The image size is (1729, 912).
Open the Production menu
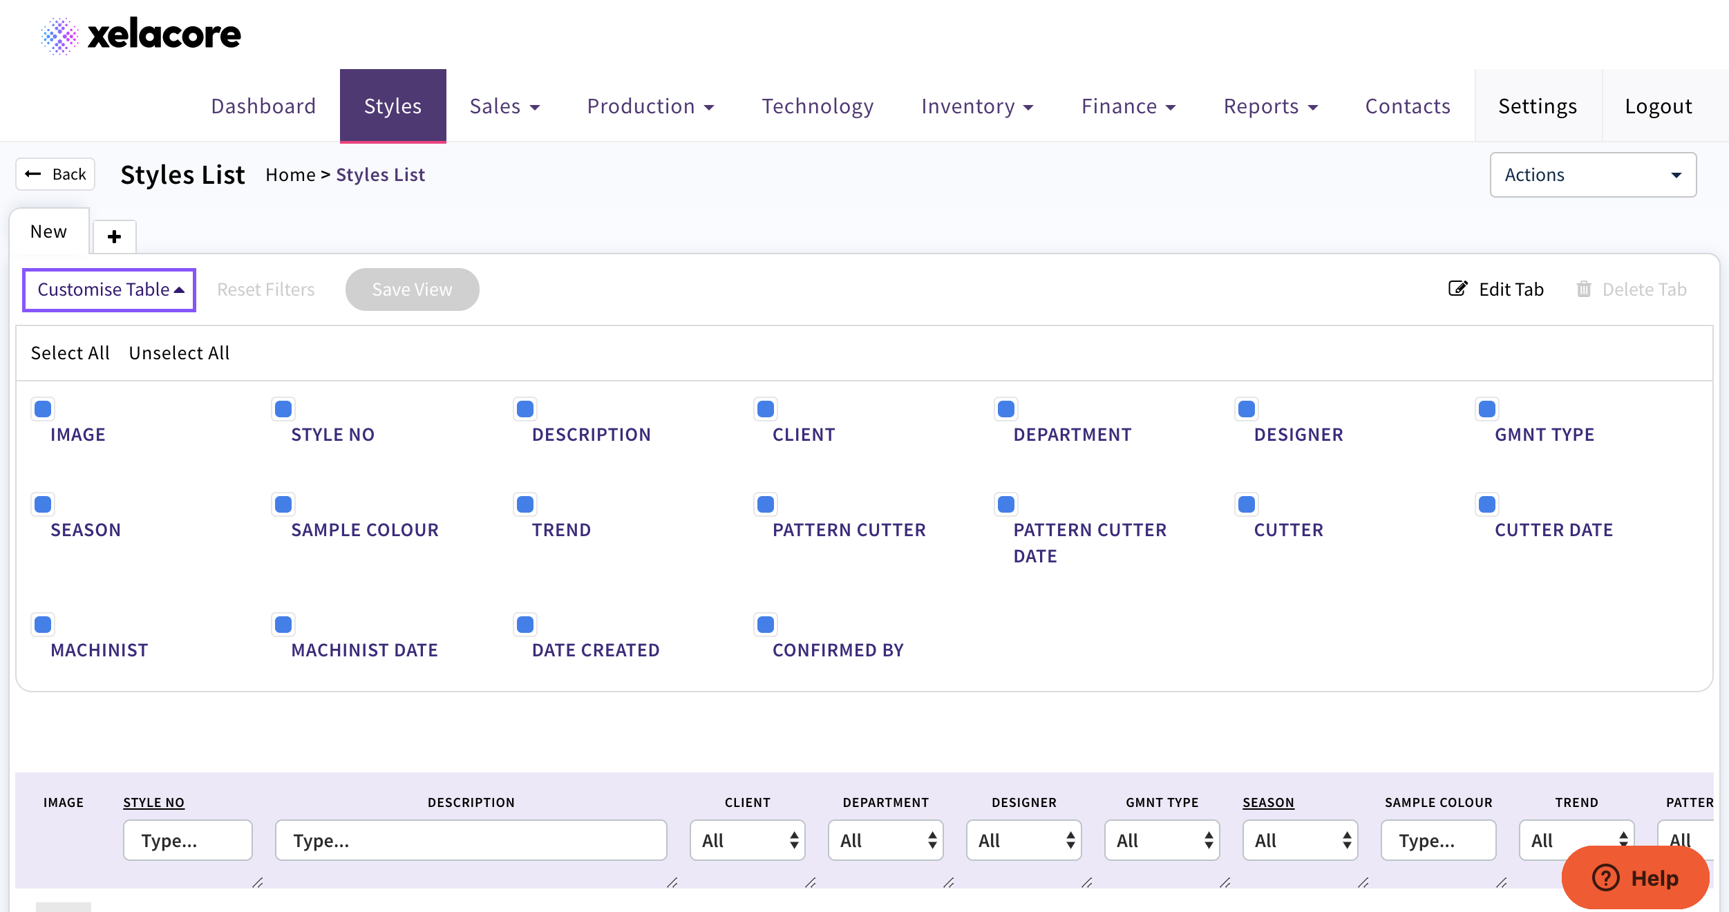(x=650, y=106)
